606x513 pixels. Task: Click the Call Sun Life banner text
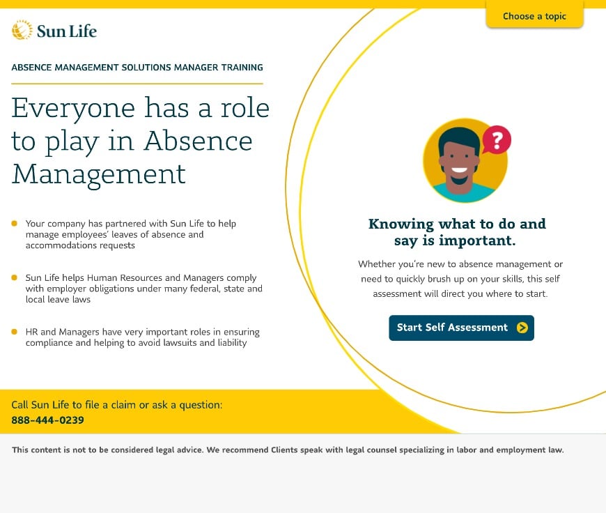point(115,405)
